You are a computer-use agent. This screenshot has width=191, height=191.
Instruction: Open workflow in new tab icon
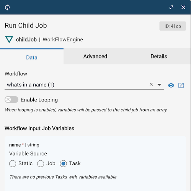[181, 85]
